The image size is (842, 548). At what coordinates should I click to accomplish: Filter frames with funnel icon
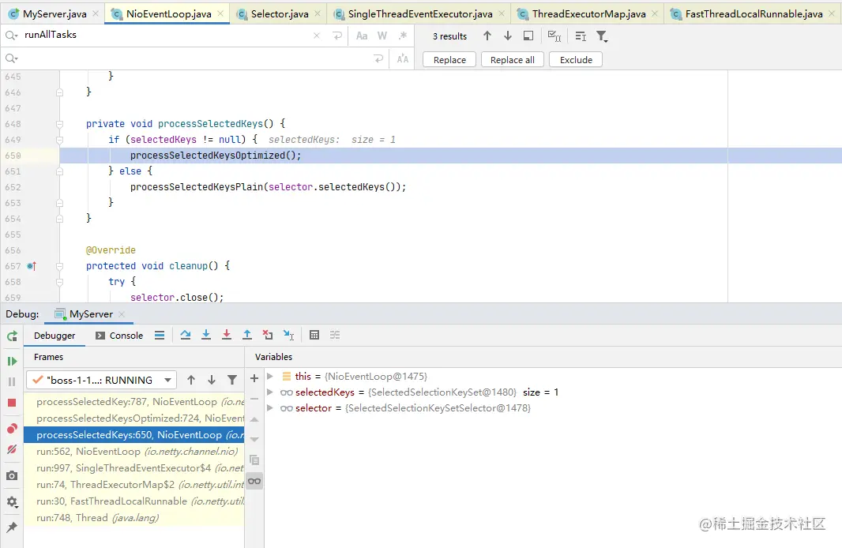click(232, 380)
